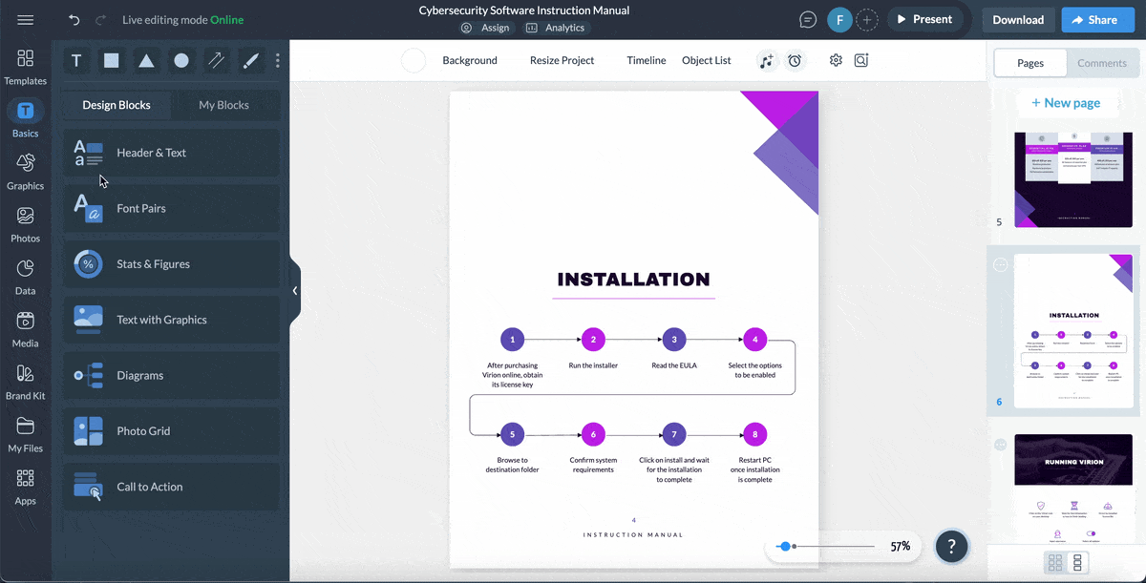Open the Brand Kit panel
This screenshot has height=583, width=1146.
[26, 381]
